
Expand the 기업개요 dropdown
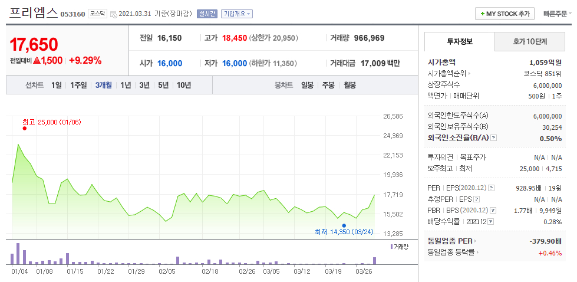[236, 14]
